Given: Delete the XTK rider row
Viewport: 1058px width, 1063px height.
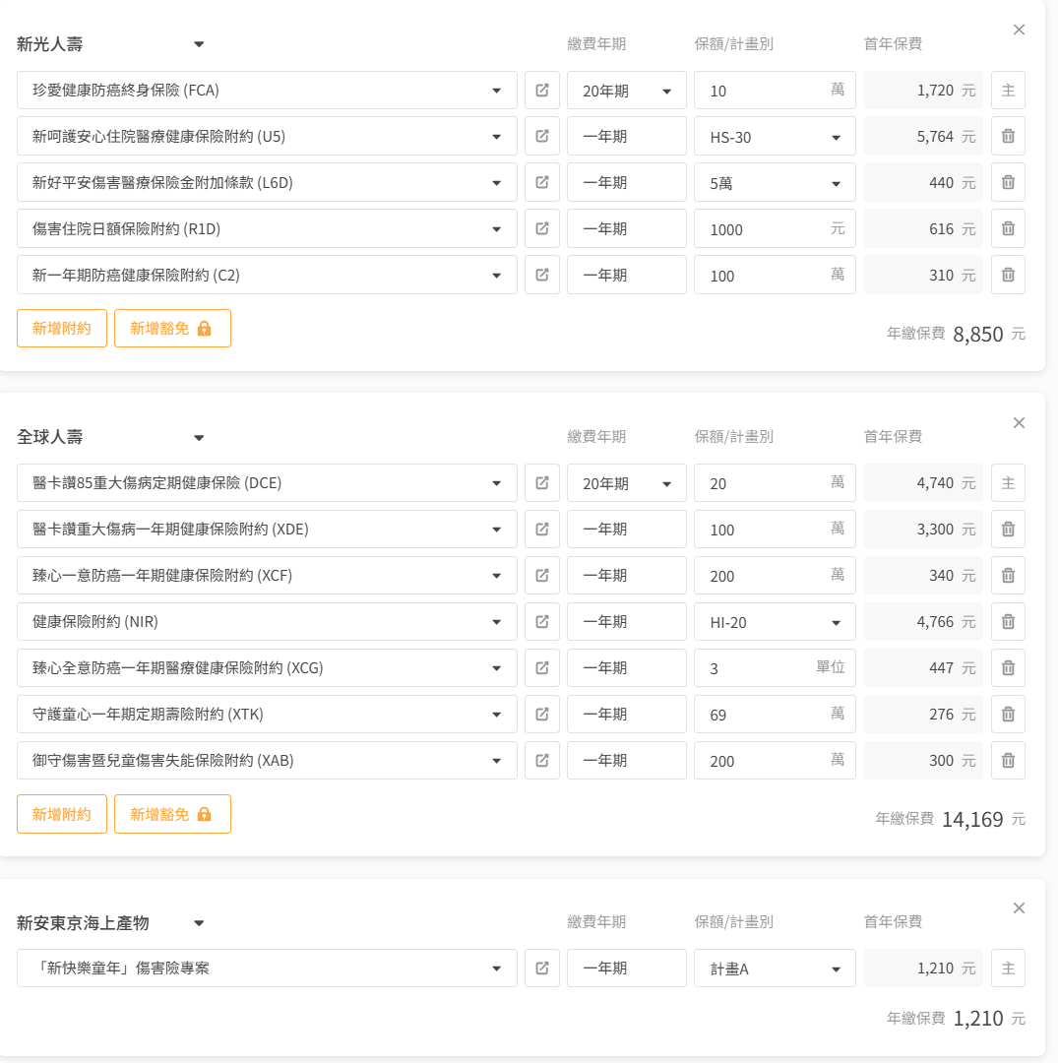Looking at the screenshot, I should (1008, 714).
